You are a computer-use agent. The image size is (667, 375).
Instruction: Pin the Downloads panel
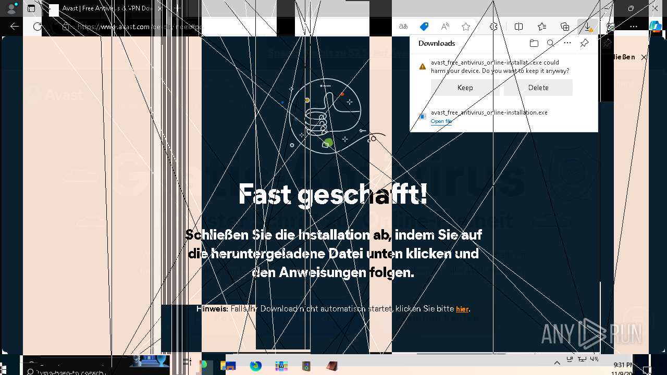coord(584,43)
